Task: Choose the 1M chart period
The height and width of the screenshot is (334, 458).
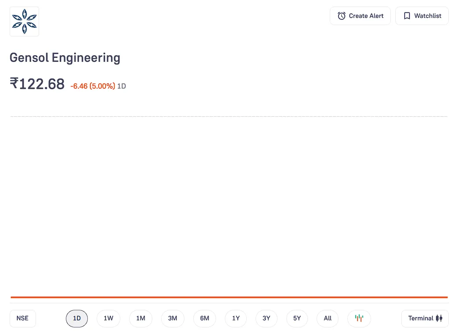Action: [x=141, y=318]
